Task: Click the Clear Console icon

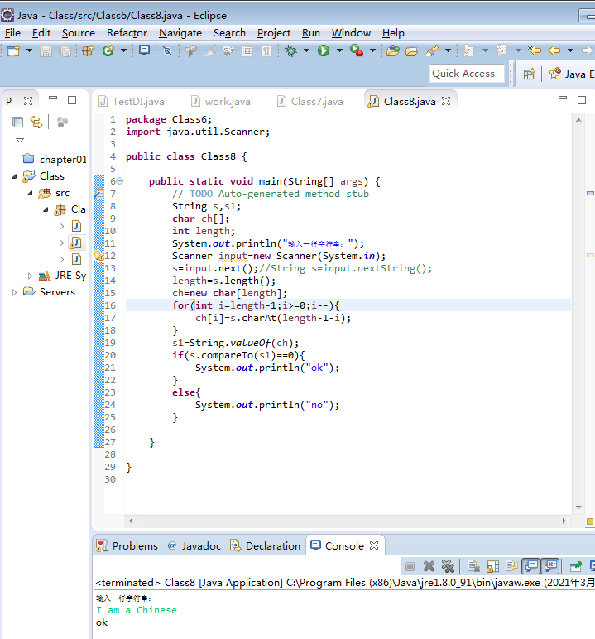Action: [x=473, y=566]
